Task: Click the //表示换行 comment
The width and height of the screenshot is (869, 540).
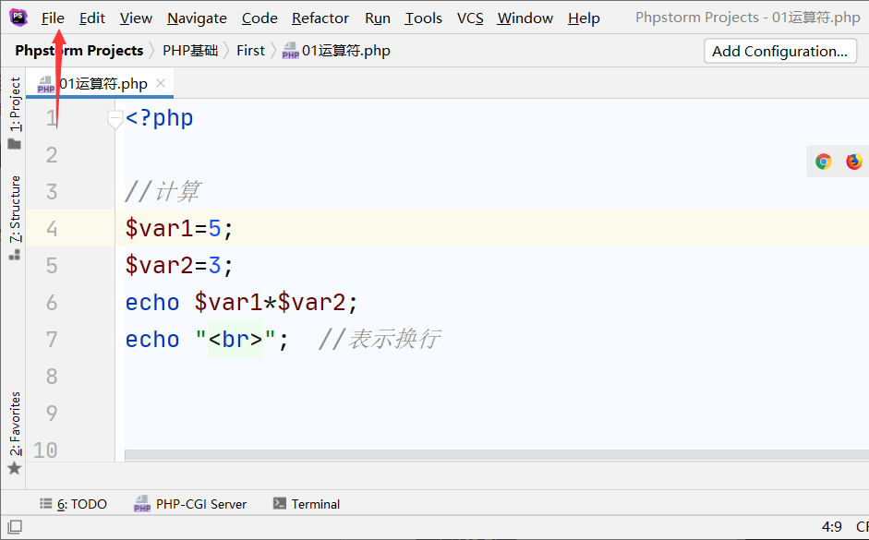Action: click(380, 339)
